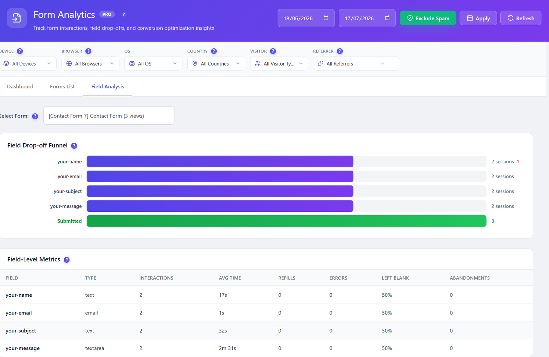Click help icon next to Select Form

point(35,116)
